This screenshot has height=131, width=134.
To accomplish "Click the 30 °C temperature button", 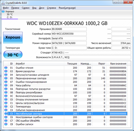I will click(13, 55).
